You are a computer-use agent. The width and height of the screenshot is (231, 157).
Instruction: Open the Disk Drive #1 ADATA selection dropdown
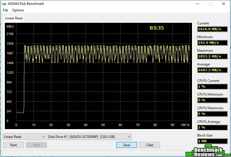tap(89, 137)
